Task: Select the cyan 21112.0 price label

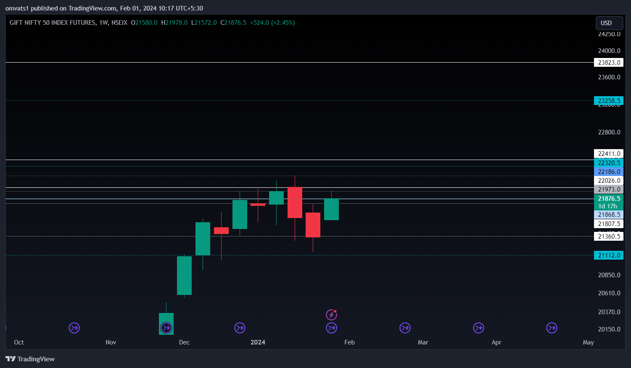Action: (609, 255)
